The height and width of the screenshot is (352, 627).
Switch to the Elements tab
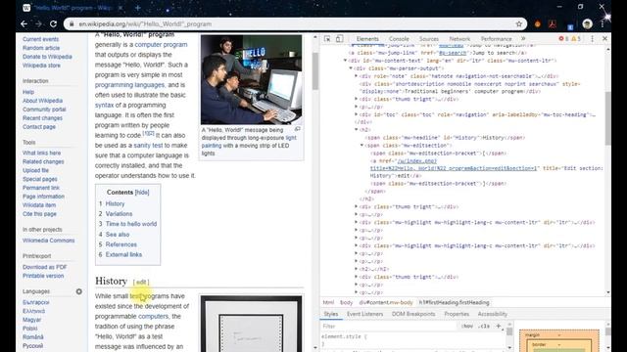tap(367, 39)
